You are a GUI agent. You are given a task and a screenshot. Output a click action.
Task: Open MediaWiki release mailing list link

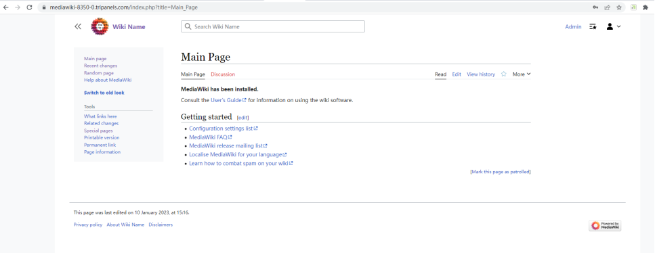coord(228,145)
